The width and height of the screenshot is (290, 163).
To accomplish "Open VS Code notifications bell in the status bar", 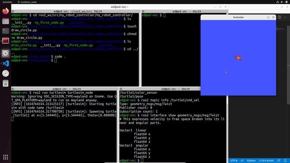I will [x=285, y=161].
